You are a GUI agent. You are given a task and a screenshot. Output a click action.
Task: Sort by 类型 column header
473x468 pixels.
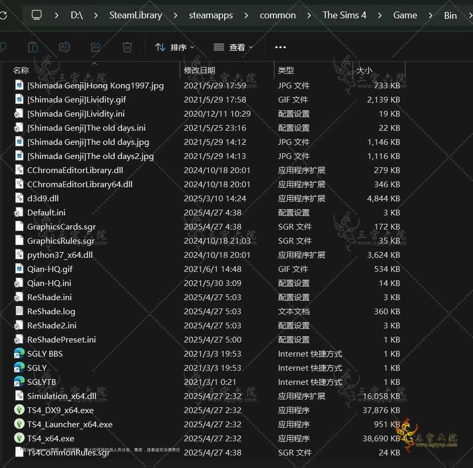pos(285,71)
